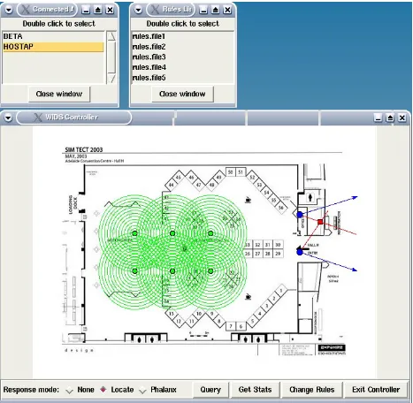
Task: Choose rules.file4 in Rules list
Action: pyautogui.click(x=182, y=67)
